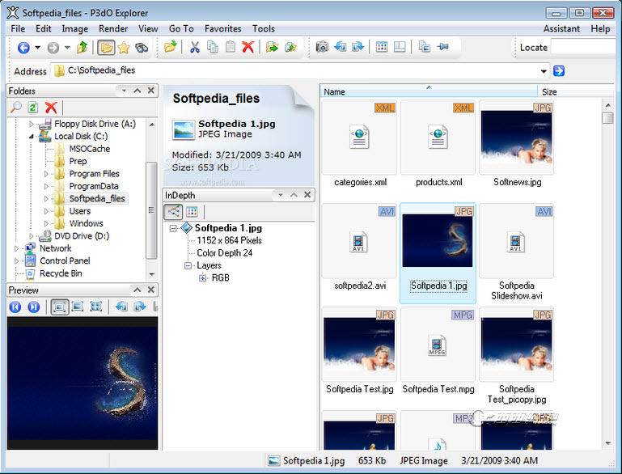The image size is (622, 474).
Task: Open the Render menu
Action: (113, 28)
